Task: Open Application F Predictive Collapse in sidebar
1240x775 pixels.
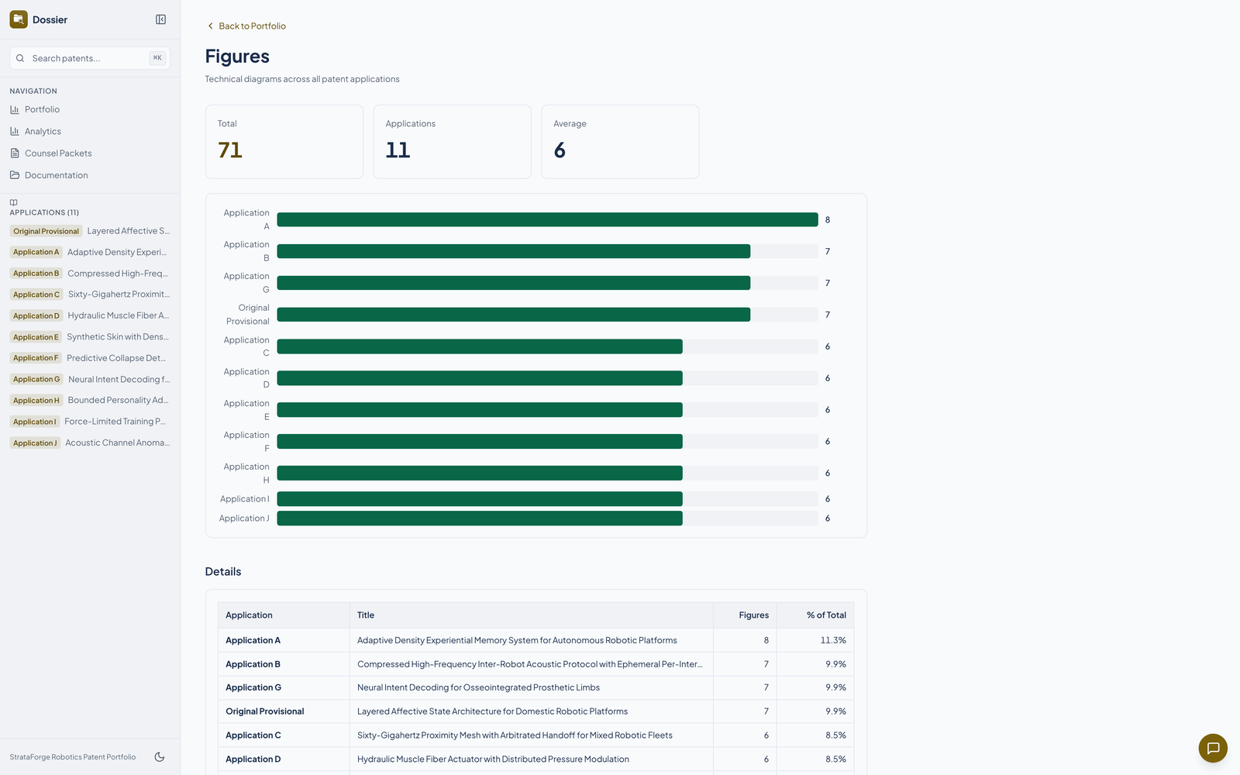Action: pyautogui.click(x=90, y=358)
